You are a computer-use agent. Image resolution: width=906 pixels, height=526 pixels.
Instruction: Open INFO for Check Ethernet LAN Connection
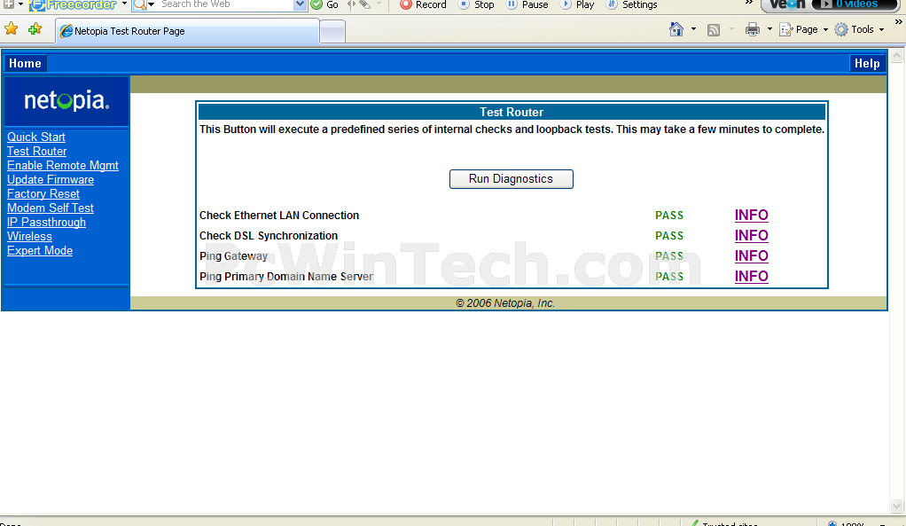(x=751, y=215)
